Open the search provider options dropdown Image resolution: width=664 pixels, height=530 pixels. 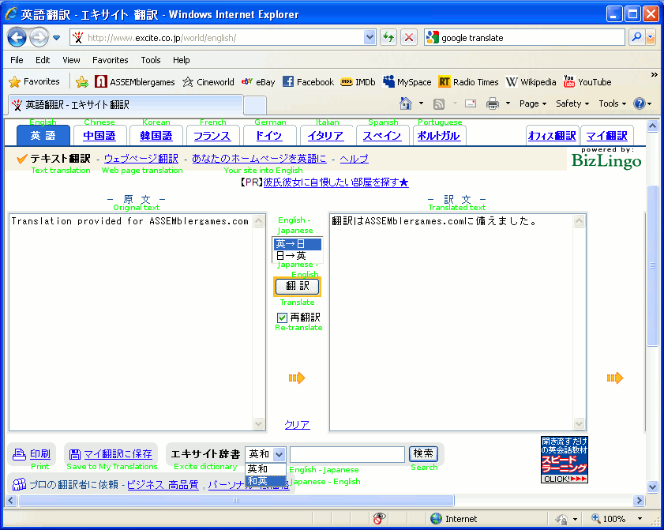click(651, 37)
